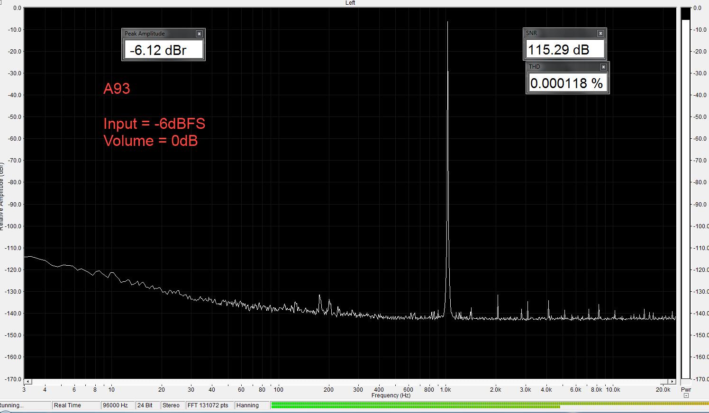
Task: Select the 0.000118 % THD value
Action: 568,83
